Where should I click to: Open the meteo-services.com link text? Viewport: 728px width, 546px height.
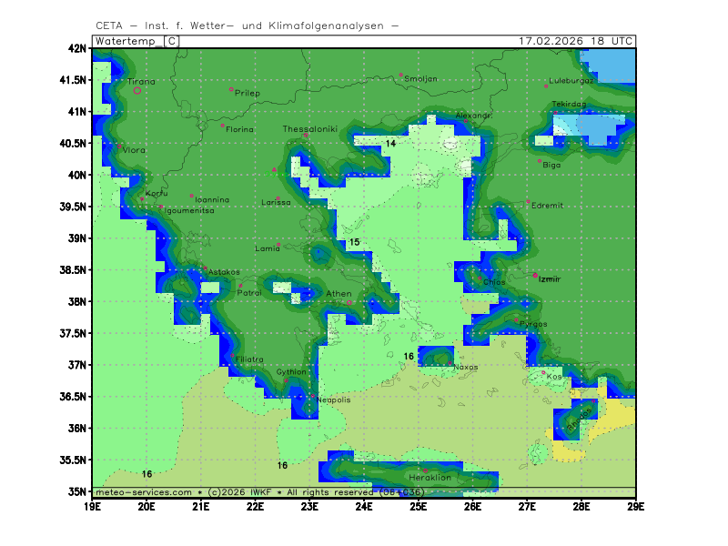(143, 492)
